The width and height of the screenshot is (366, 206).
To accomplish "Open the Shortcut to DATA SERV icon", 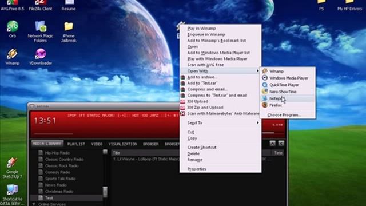I will [12, 190].
